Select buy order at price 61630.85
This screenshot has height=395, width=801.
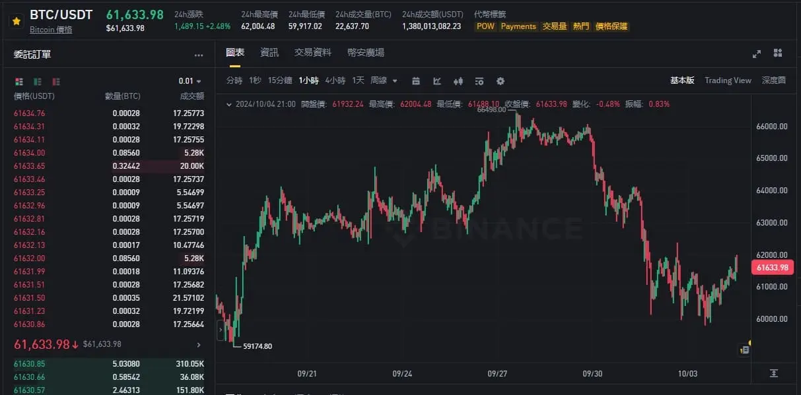(109, 364)
